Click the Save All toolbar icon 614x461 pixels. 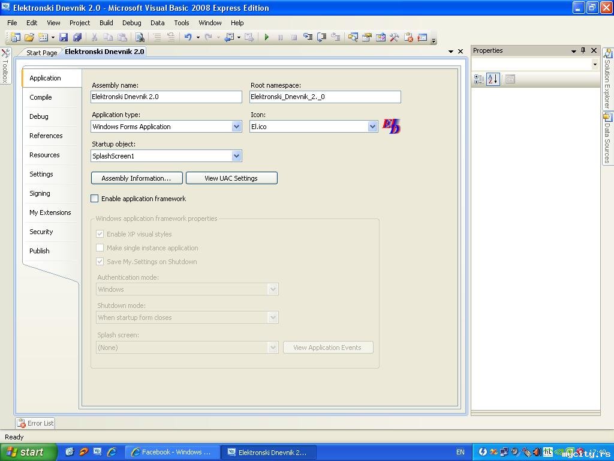pos(77,37)
